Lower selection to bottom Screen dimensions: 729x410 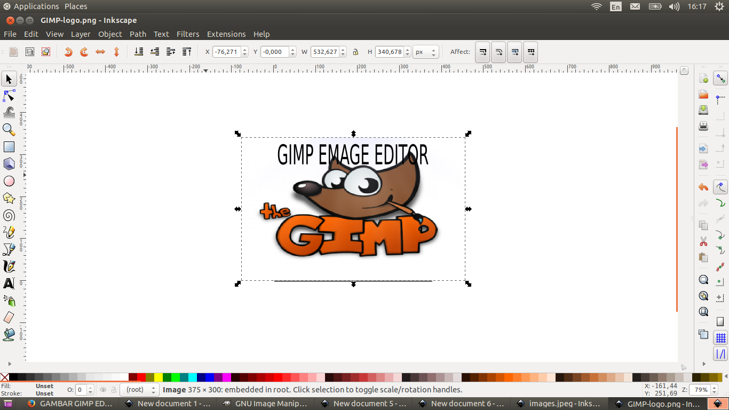pos(139,52)
